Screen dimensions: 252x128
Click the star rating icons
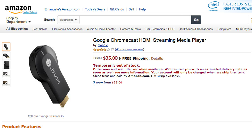coord(101,49)
